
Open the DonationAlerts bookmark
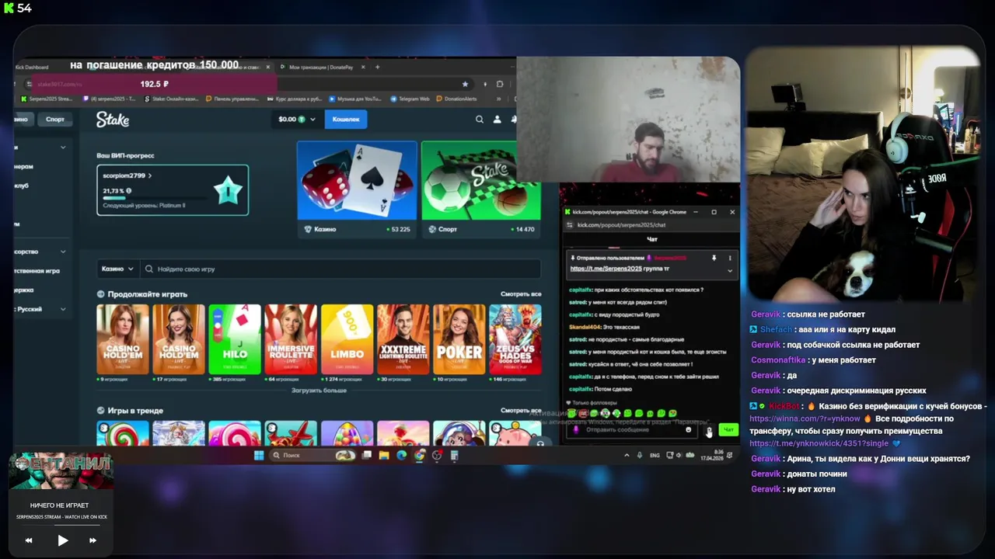click(x=457, y=99)
